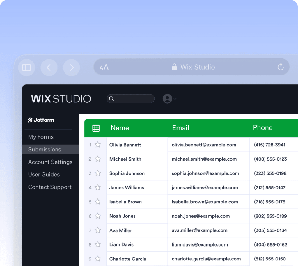Go forward with the browser forward arrow
The image size is (298, 266).
coord(72,68)
